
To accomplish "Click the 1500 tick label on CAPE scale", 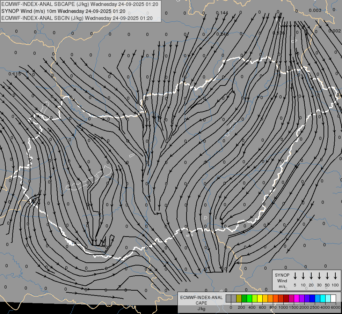I will (x=294, y=307).
